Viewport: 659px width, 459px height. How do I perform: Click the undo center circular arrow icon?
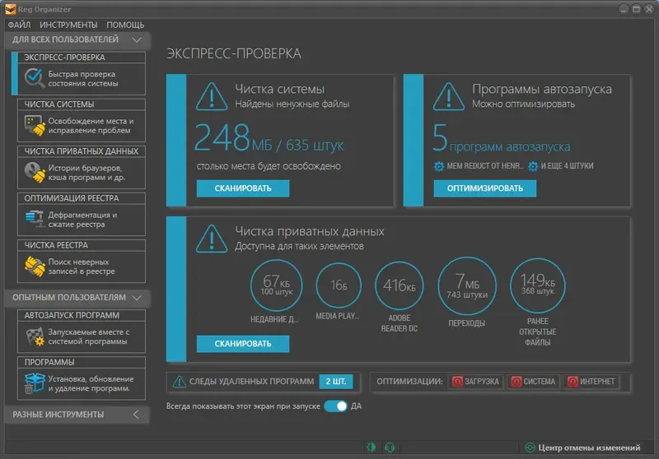(530, 447)
